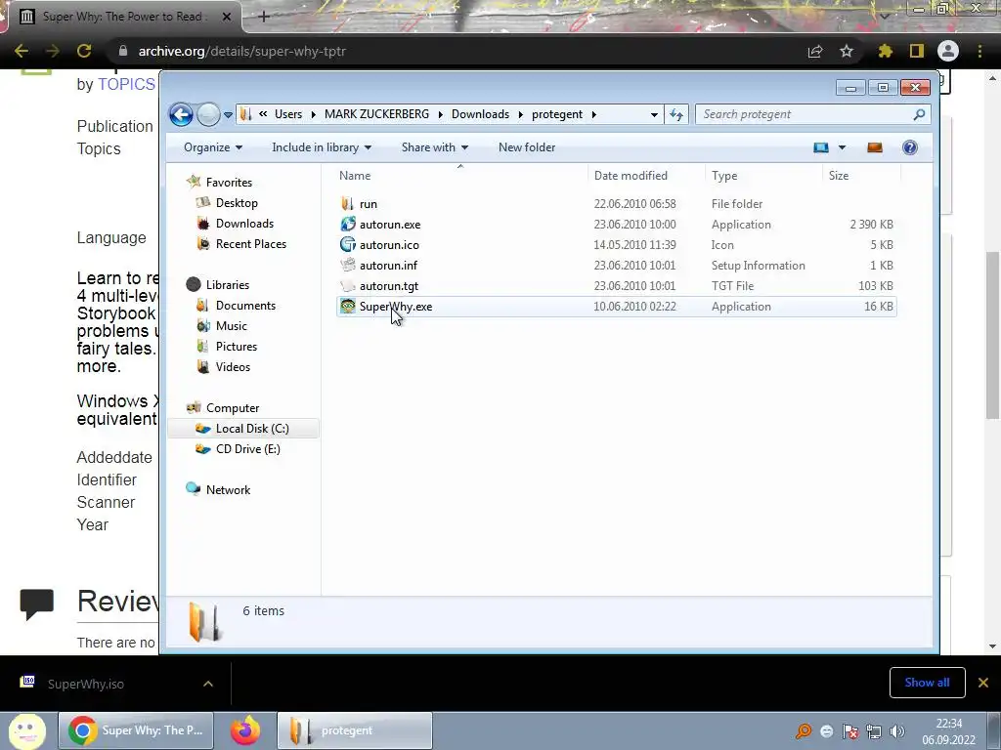Open a new Chrome tab
The height and width of the screenshot is (750, 1001).
[x=264, y=17]
